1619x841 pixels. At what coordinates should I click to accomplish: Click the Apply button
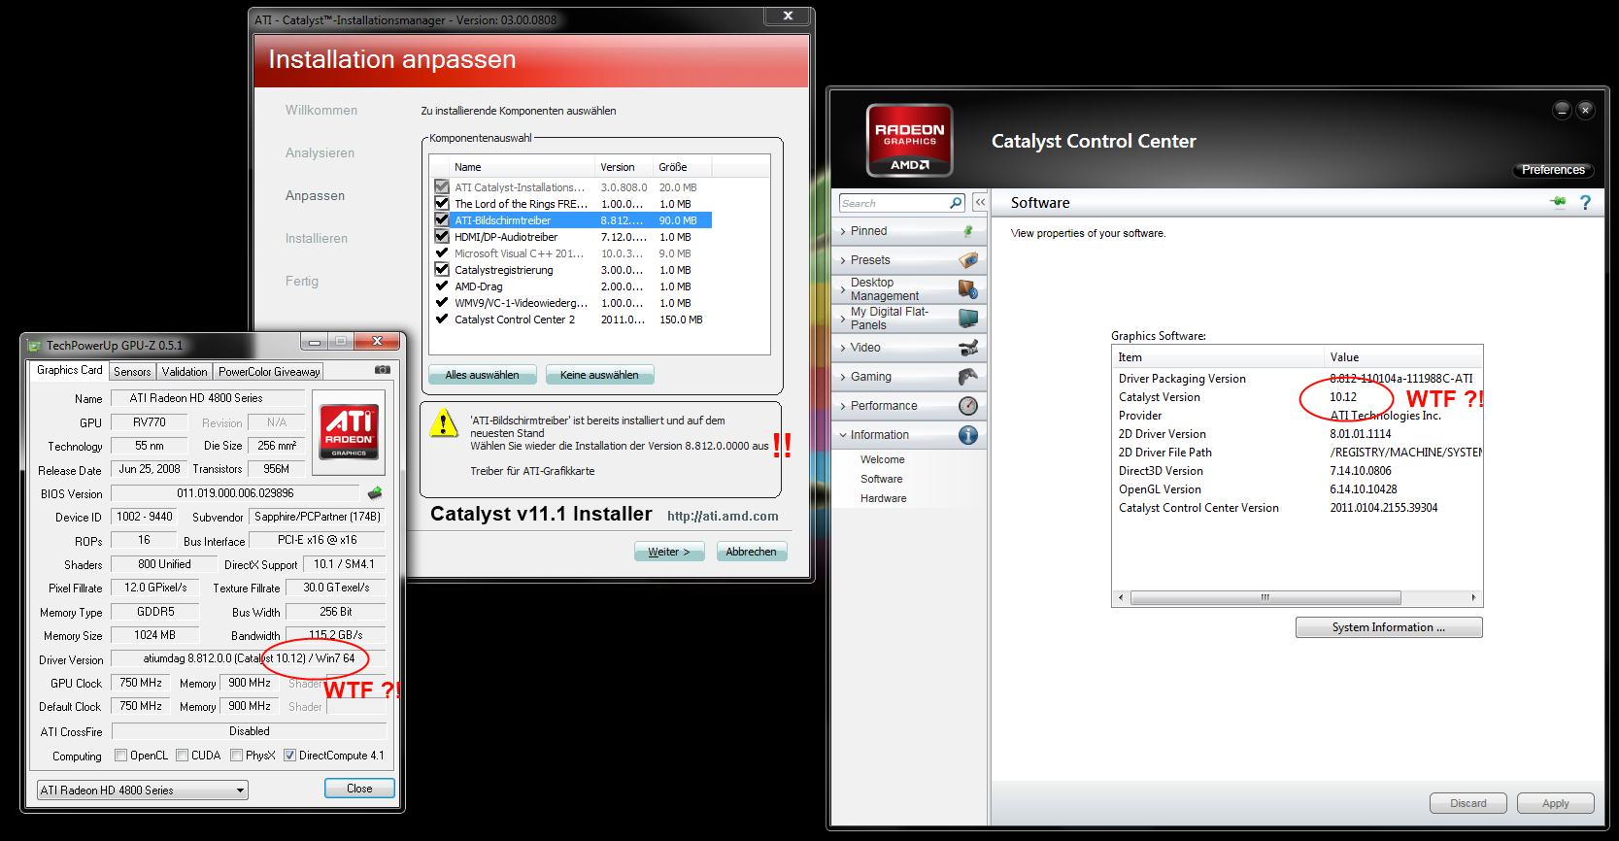(x=1555, y=803)
